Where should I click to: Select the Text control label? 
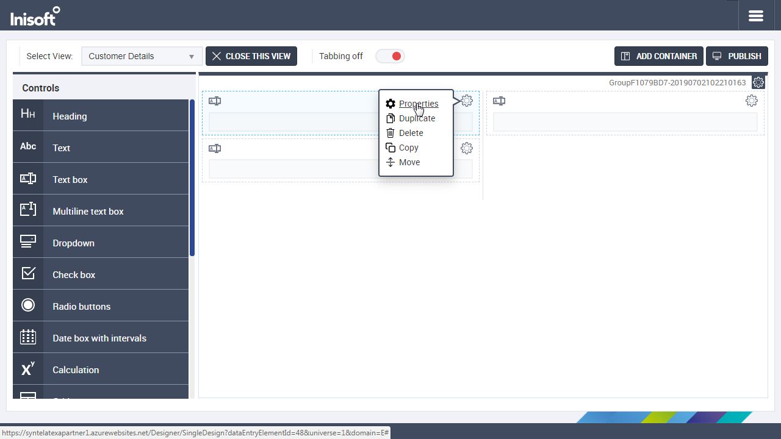(61, 148)
